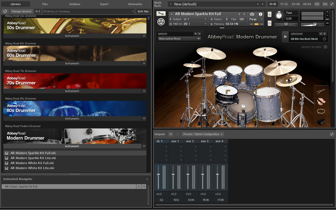The width and height of the screenshot is (336, 210).
Task: Solo the instrument with S button
Action: (x=269, y=14)
